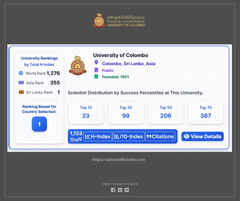Screen dimensions: 240x201
Task: Click the Asia Rank value 355
Action: tap(55, 83)
